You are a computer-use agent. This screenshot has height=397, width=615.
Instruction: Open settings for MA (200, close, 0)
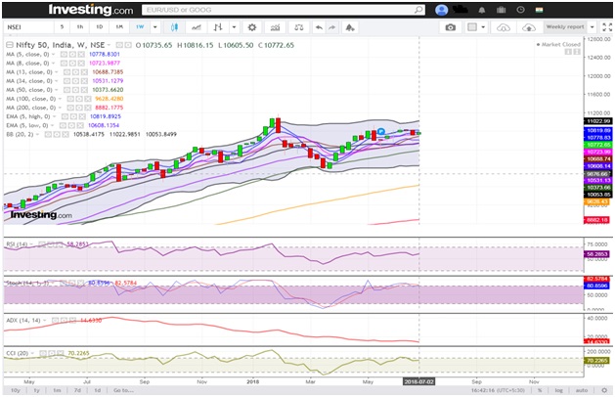(78, 108)
